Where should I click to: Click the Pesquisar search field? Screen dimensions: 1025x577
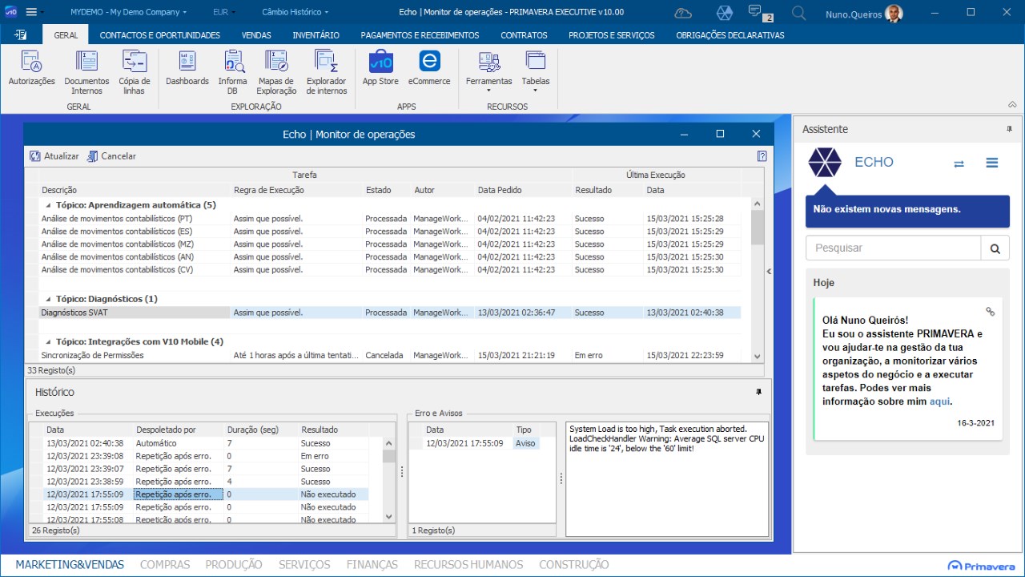point(893,248)
